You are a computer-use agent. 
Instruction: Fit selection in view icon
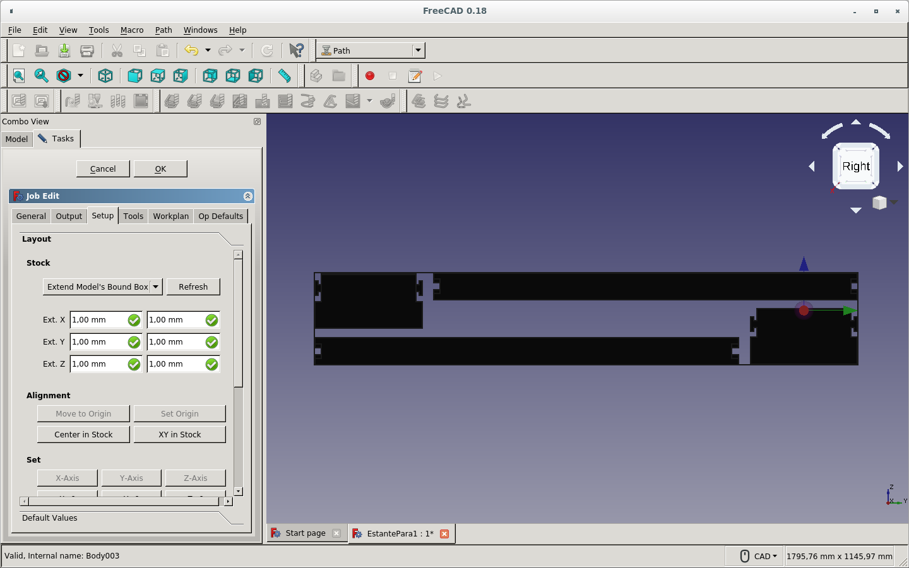(42, 76)
